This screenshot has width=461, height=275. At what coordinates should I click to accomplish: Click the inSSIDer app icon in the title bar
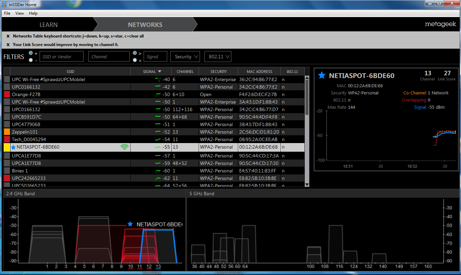pyautogui.click(x=4, y=4)
